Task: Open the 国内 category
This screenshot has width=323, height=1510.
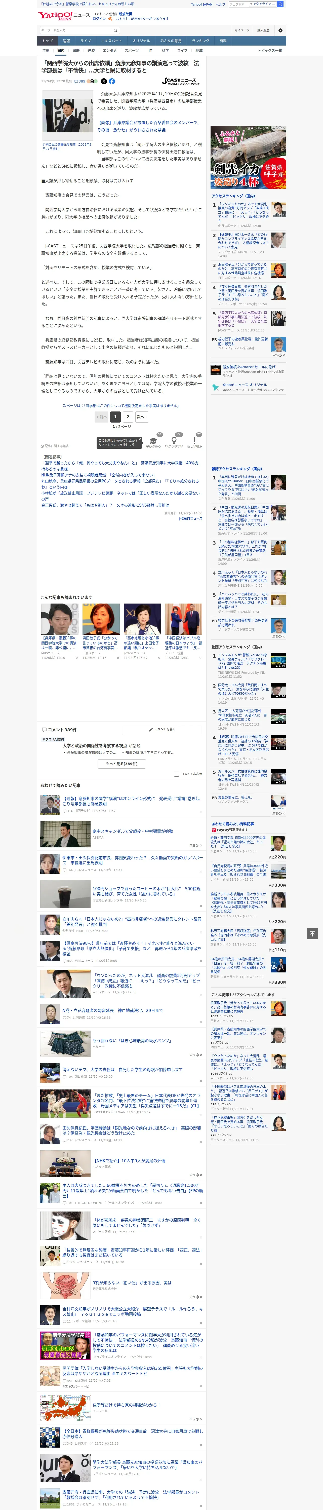Action: tap(60, 50)
